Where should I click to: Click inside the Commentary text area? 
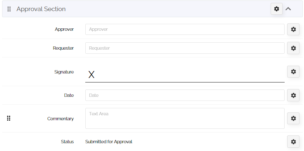(185, 118)
